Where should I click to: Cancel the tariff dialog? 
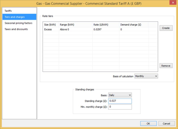pos(166,123)
